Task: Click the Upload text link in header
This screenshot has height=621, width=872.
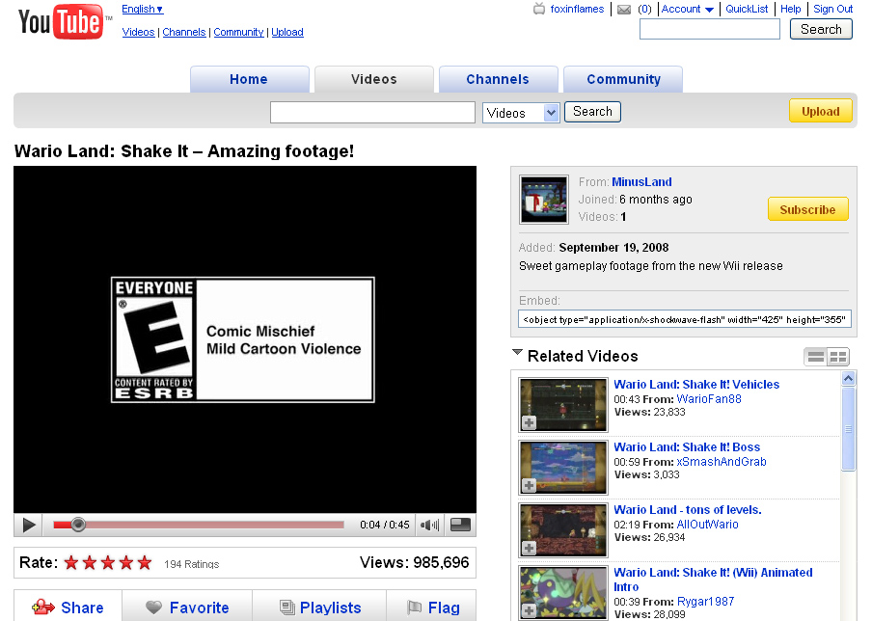Action: click(286, 32)
